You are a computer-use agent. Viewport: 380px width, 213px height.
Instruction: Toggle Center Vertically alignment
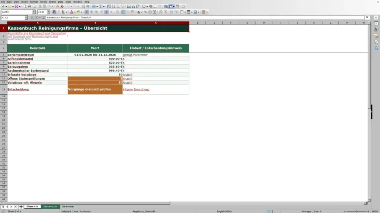point(107,12)
